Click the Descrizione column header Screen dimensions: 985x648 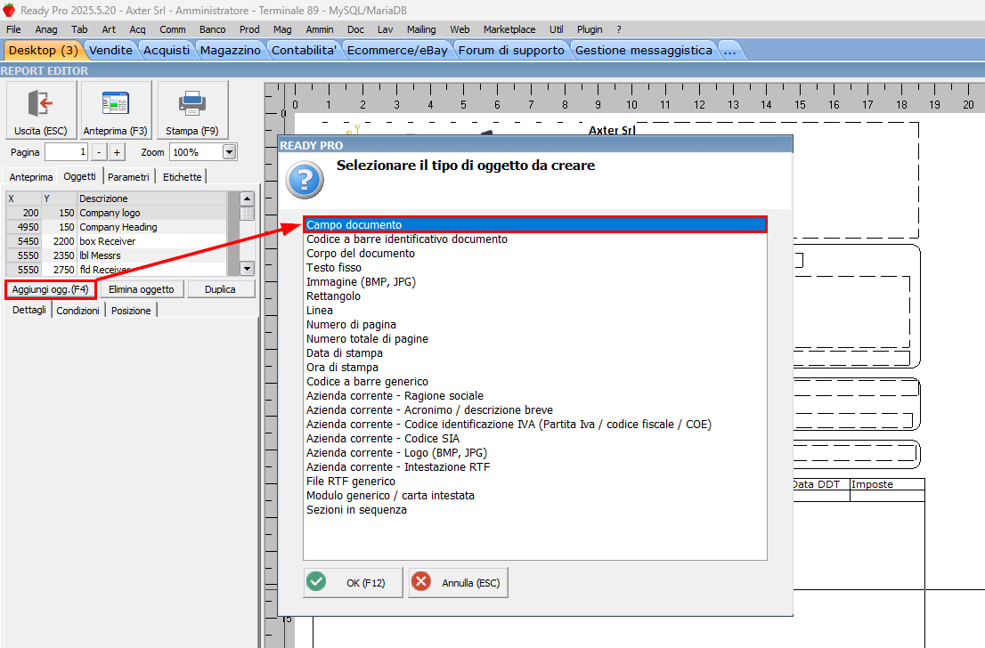pos(151,198)
